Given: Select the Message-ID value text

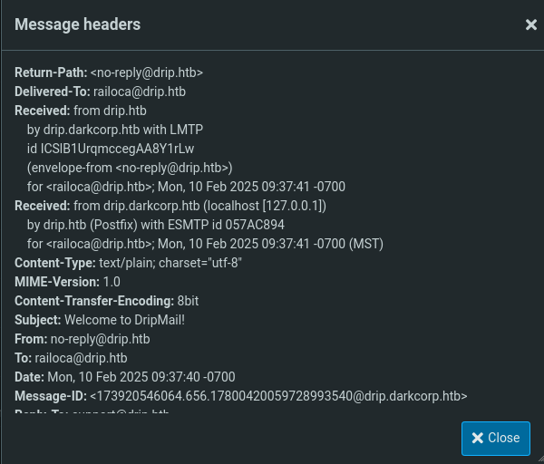Looking at the screenshot, I should 277,396.
